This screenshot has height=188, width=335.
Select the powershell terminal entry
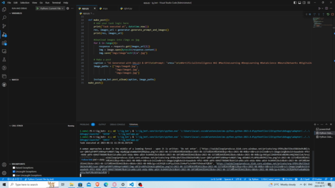[324, 129]
